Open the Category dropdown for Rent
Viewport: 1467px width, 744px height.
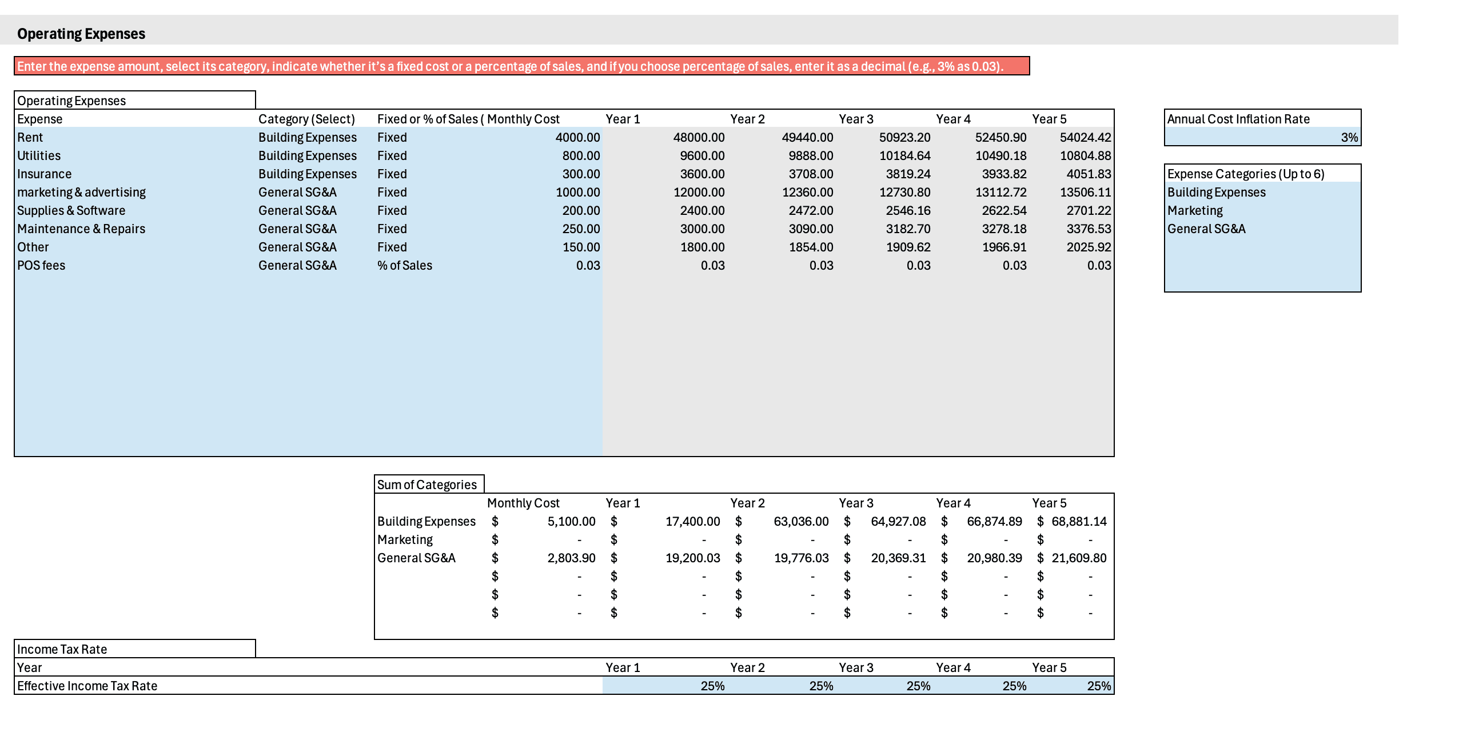tap(308, 137)
